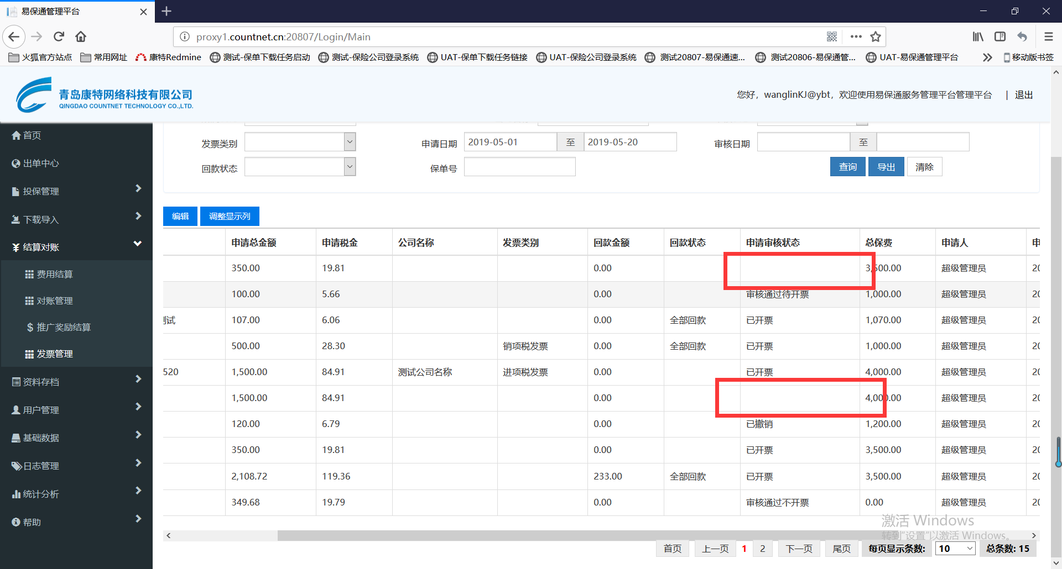1062x569 pixels.
Task: Open the 回款状态 dropdown
Action: click(349, 167)
